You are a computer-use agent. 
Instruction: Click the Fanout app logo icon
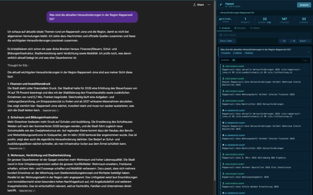(221, 5)
